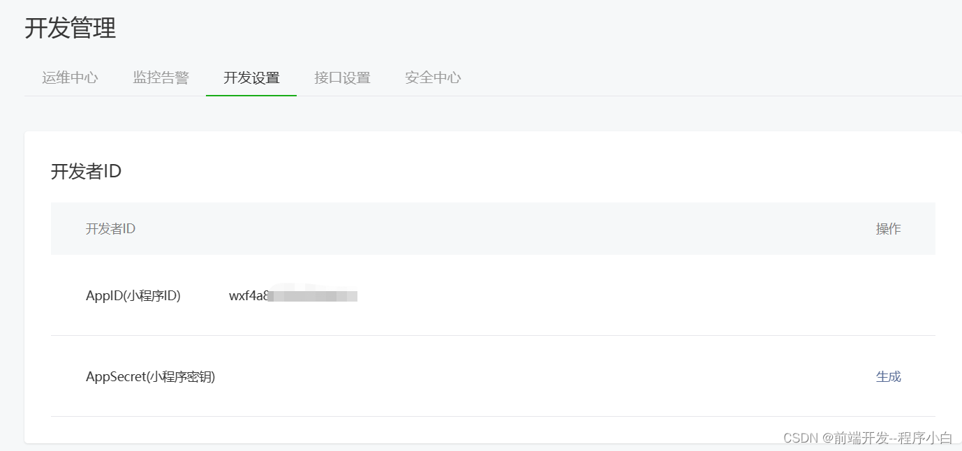962x451 pixels.
Task: Switch to the 运维中心 tab
Action: [69, 77]
